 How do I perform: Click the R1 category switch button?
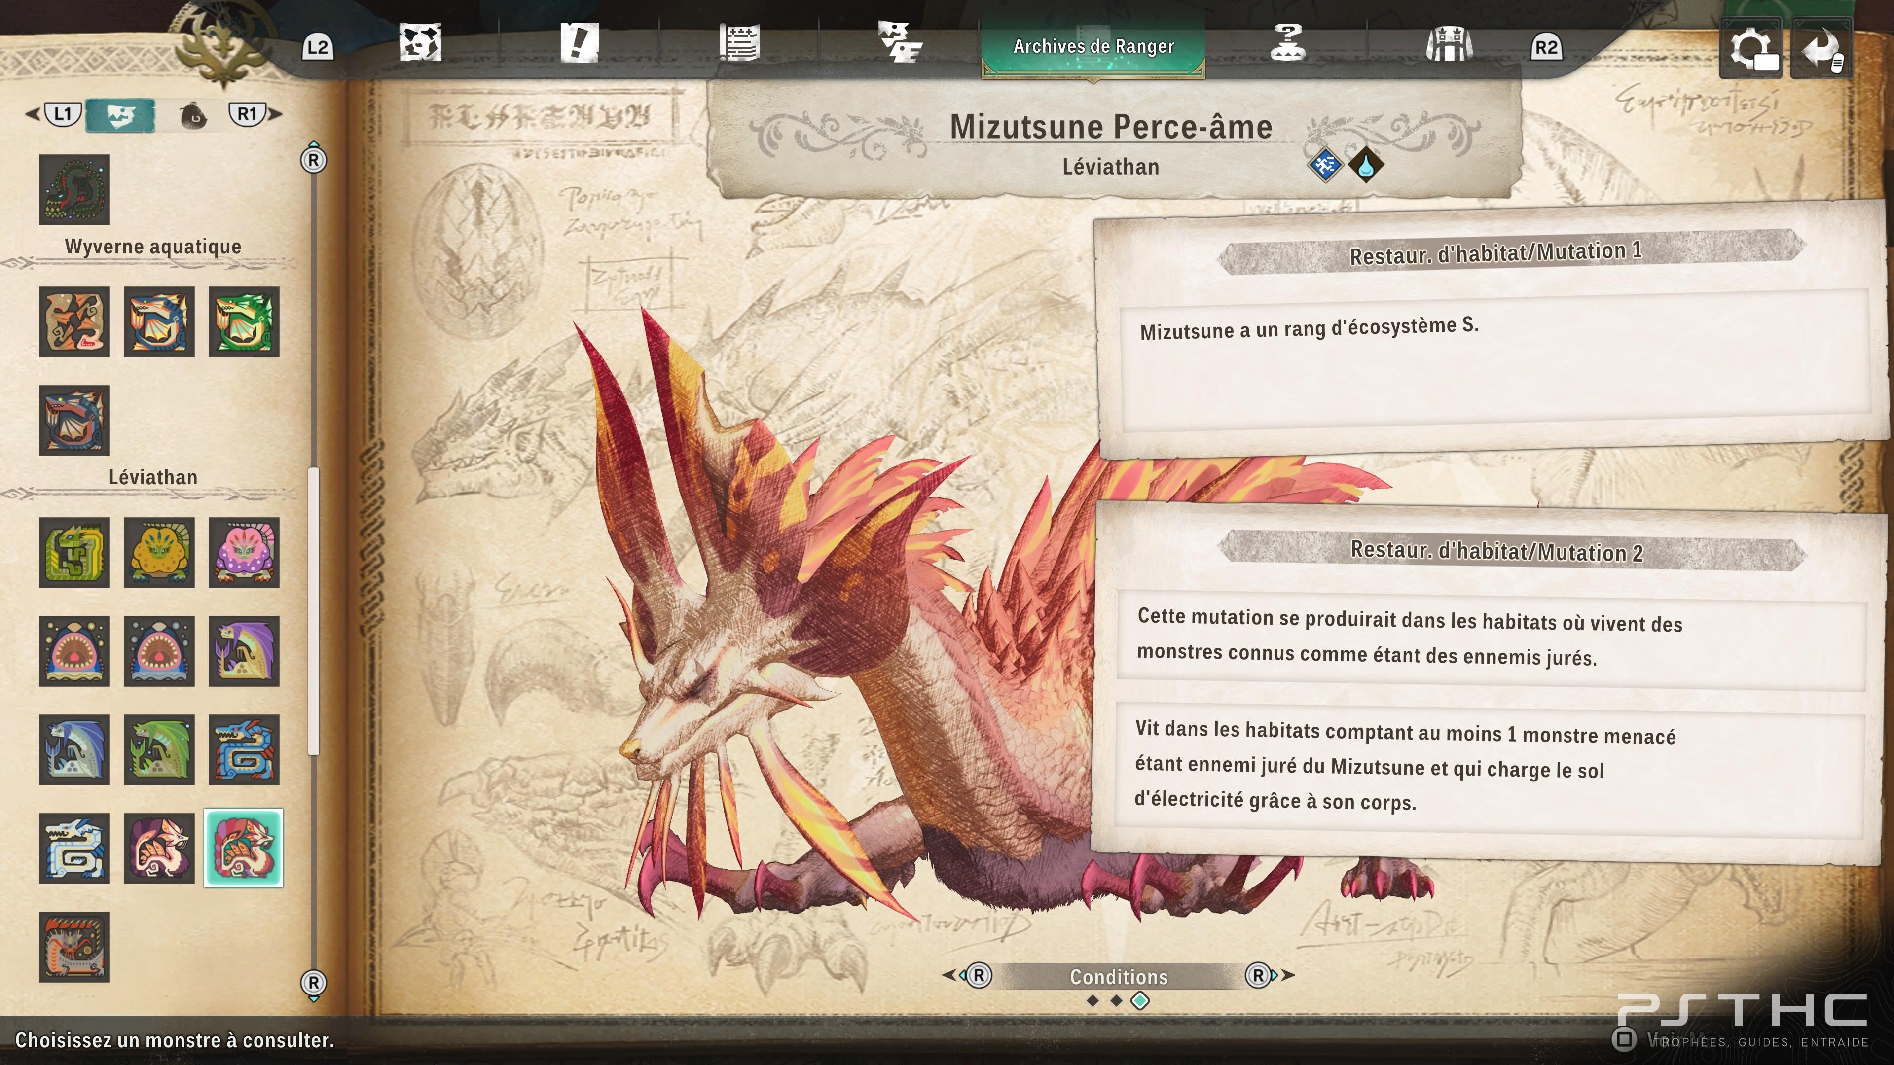247,114
